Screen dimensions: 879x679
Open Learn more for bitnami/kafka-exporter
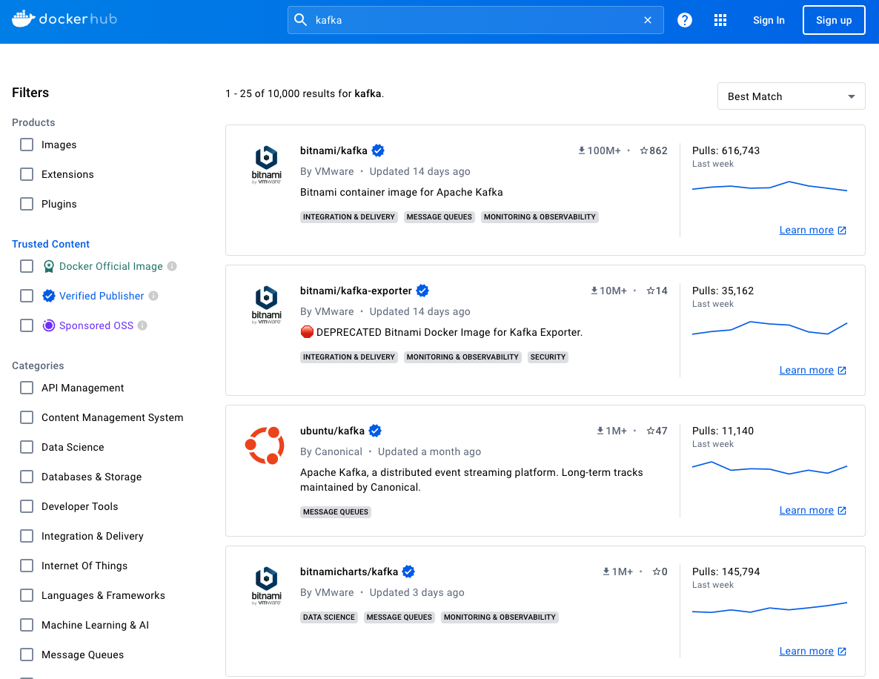[x=812, y=370]
